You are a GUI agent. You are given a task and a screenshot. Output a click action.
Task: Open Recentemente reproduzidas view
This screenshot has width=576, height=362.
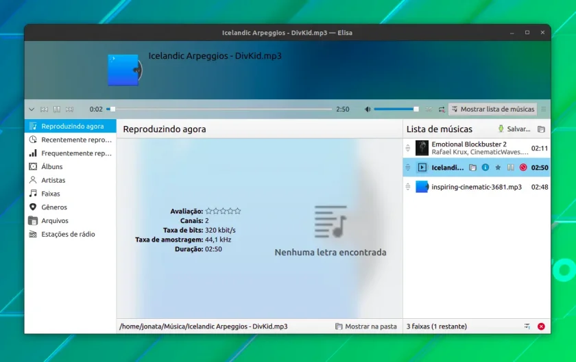[x=71, y=140]
